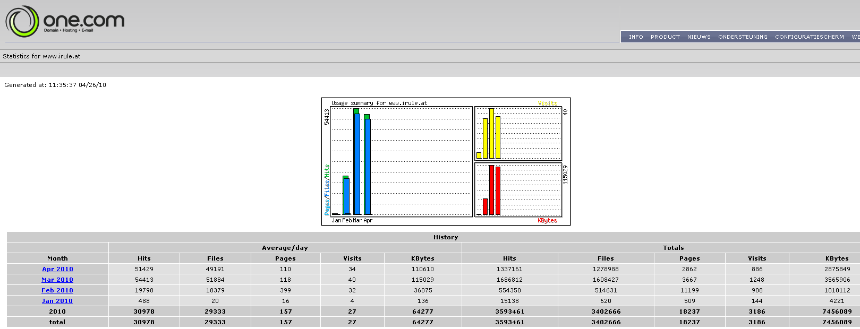Click the yellow Visits bar chart panel
This screenshot has width=860, height=329.
pos(518,134)
